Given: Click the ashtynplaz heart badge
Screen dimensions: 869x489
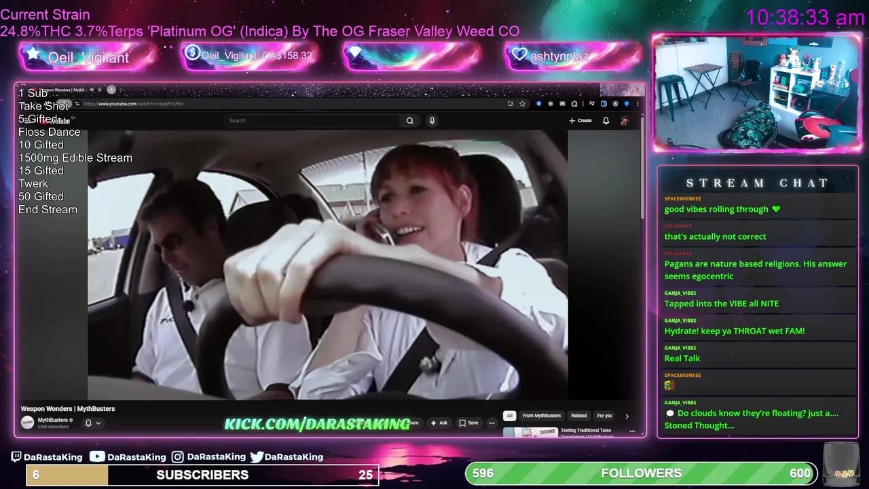Looking at the screenshot, I should coord(573,56).
